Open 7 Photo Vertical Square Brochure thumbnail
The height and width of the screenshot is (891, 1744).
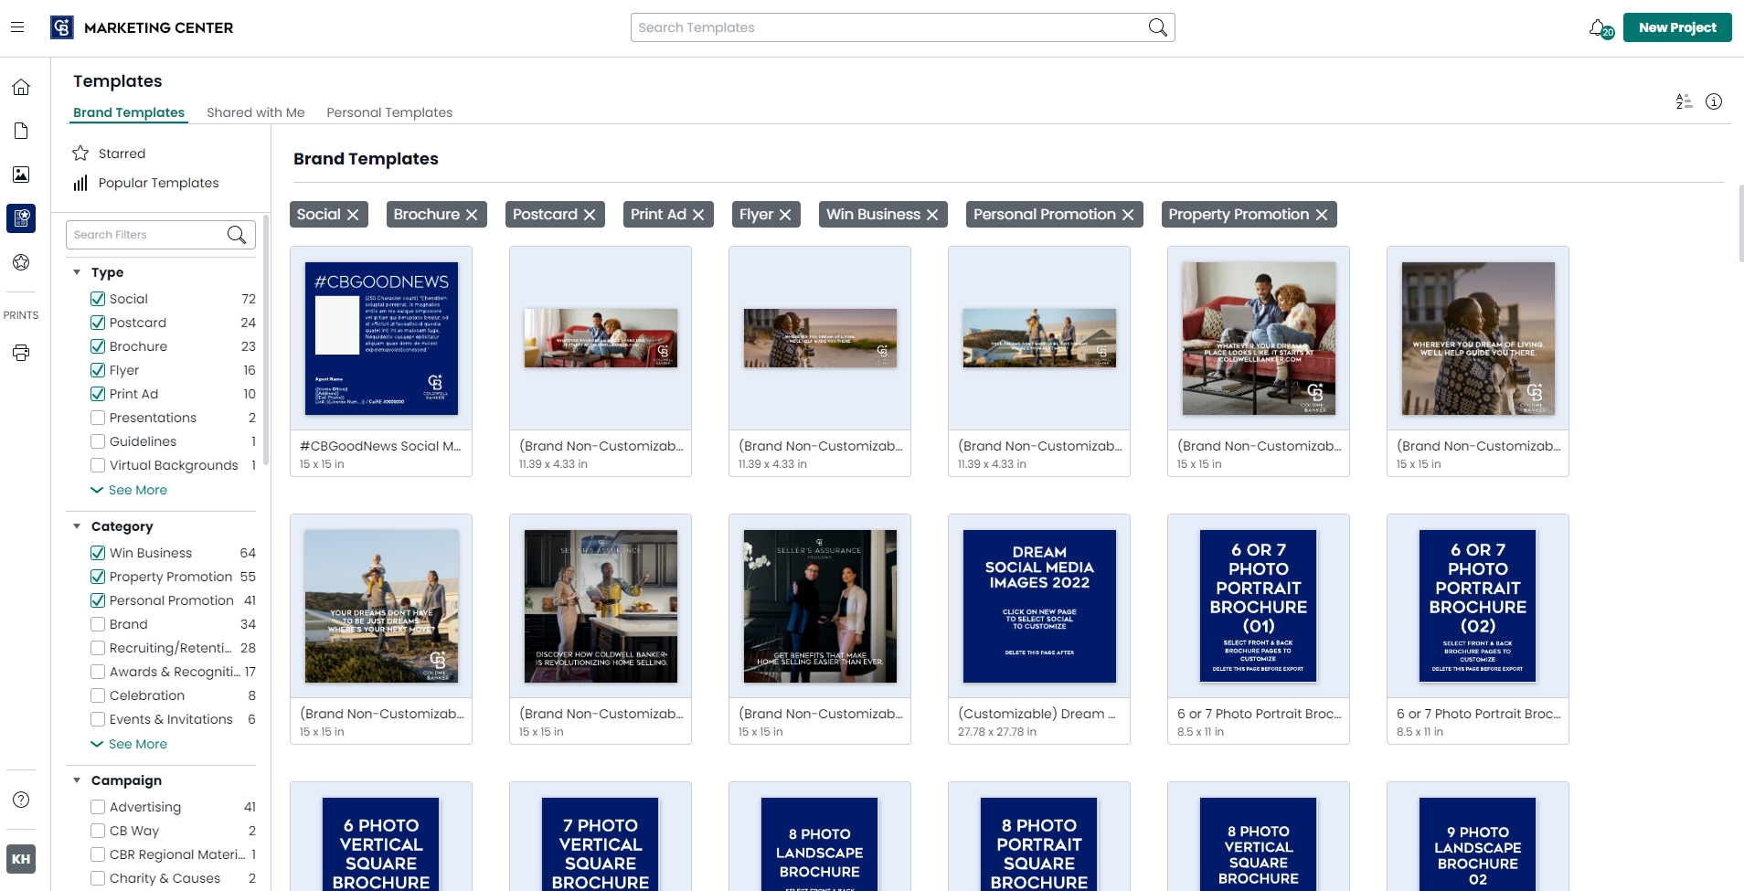coord(601,844)
